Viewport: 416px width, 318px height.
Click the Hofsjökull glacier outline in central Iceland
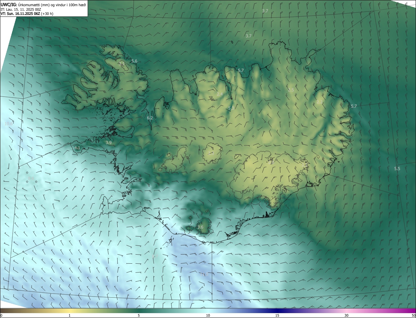point(212,153)
